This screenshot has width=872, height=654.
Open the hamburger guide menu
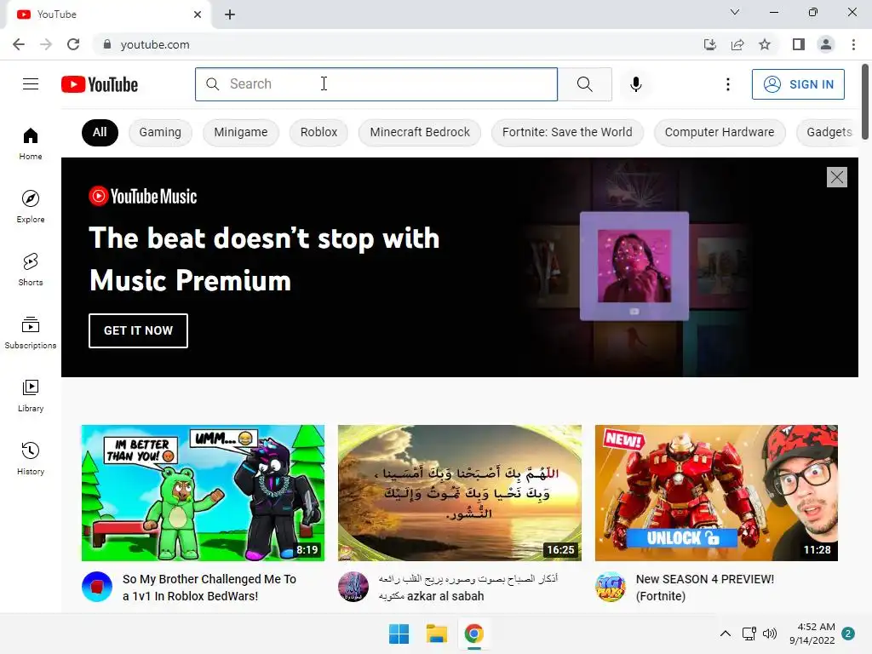[31, 84]
